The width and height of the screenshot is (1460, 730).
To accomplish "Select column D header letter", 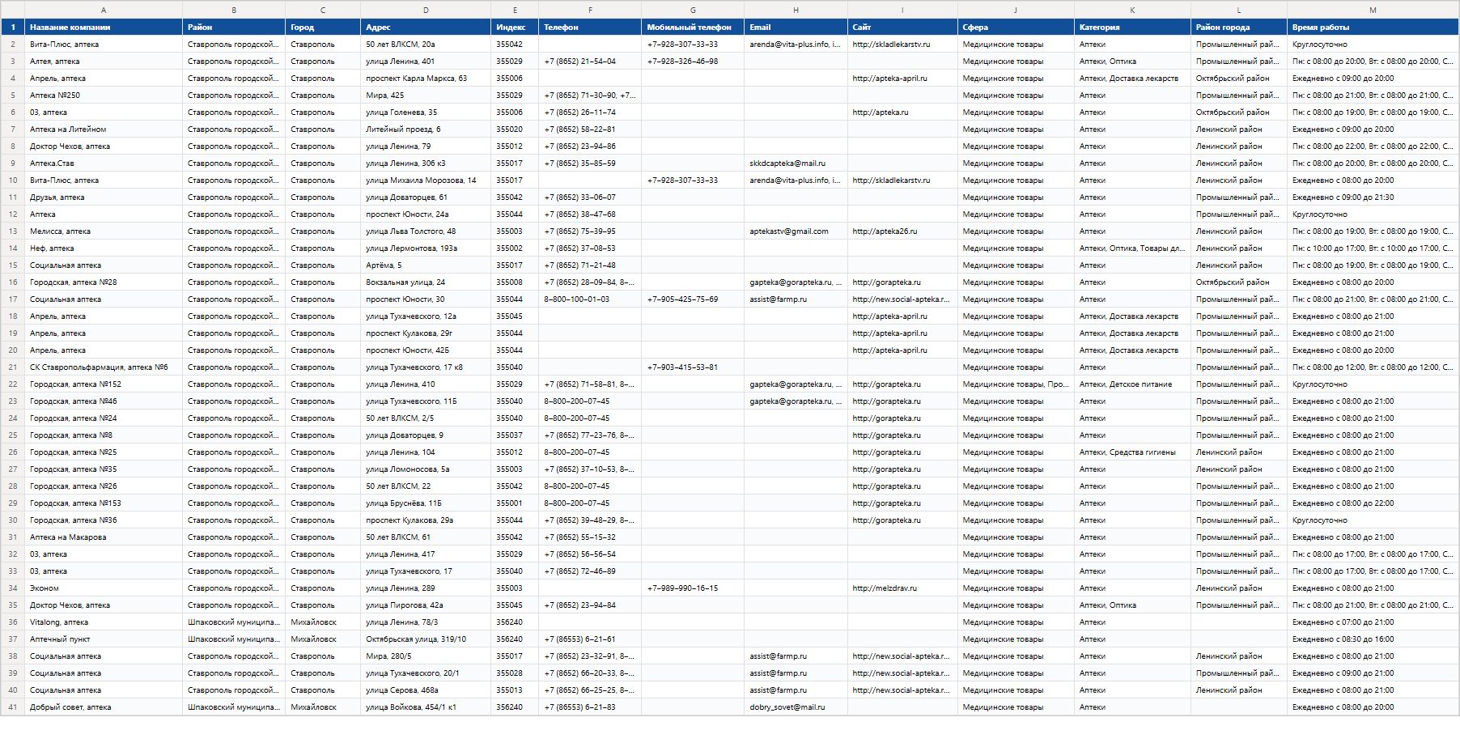I will tap(426, 11).
